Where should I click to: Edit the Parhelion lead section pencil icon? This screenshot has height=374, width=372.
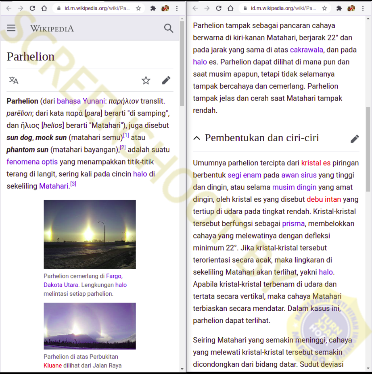click(166, 80)
